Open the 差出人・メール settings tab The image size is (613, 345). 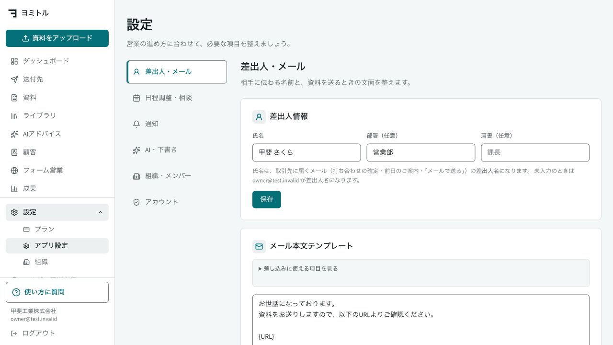tap(177, 72)
